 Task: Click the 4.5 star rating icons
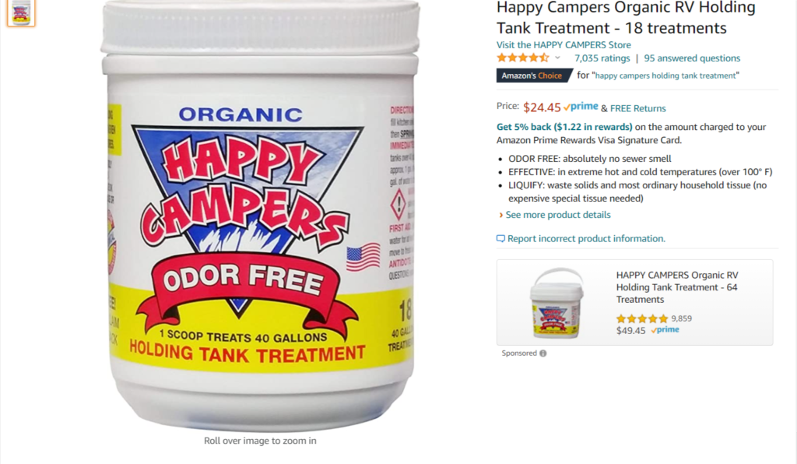[x=523, y=58]
